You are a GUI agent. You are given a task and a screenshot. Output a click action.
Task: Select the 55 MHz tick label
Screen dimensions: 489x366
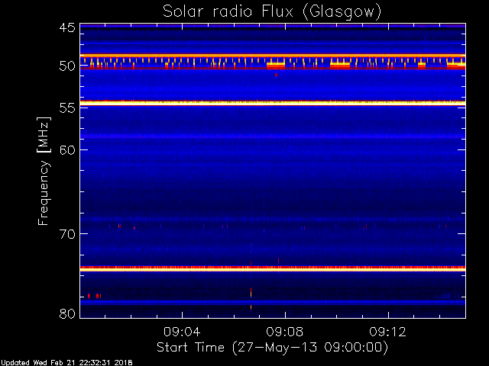[66, 108]
